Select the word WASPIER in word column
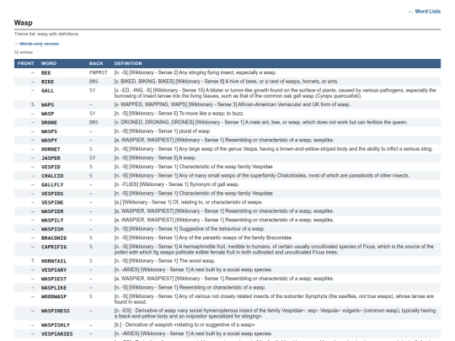The image size is (455, 341). point(52,211)
